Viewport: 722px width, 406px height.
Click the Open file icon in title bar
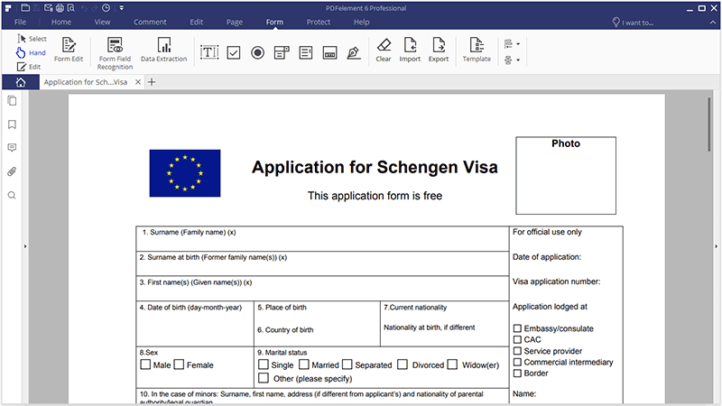click(26, 8)
